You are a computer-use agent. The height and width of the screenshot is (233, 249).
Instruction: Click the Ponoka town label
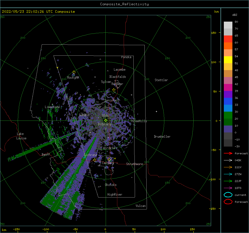point(126,57)
